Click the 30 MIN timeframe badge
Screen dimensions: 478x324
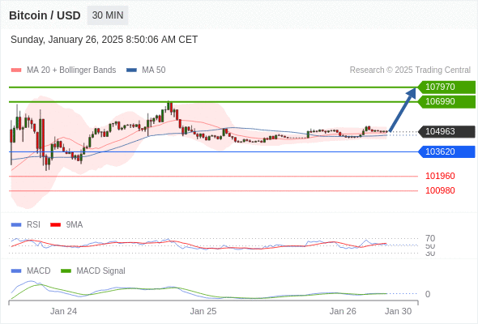pyautogui.click(x=108, y=15)
